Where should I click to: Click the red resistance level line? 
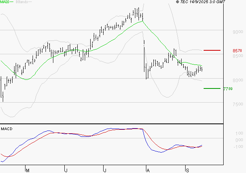click(212, 50)
